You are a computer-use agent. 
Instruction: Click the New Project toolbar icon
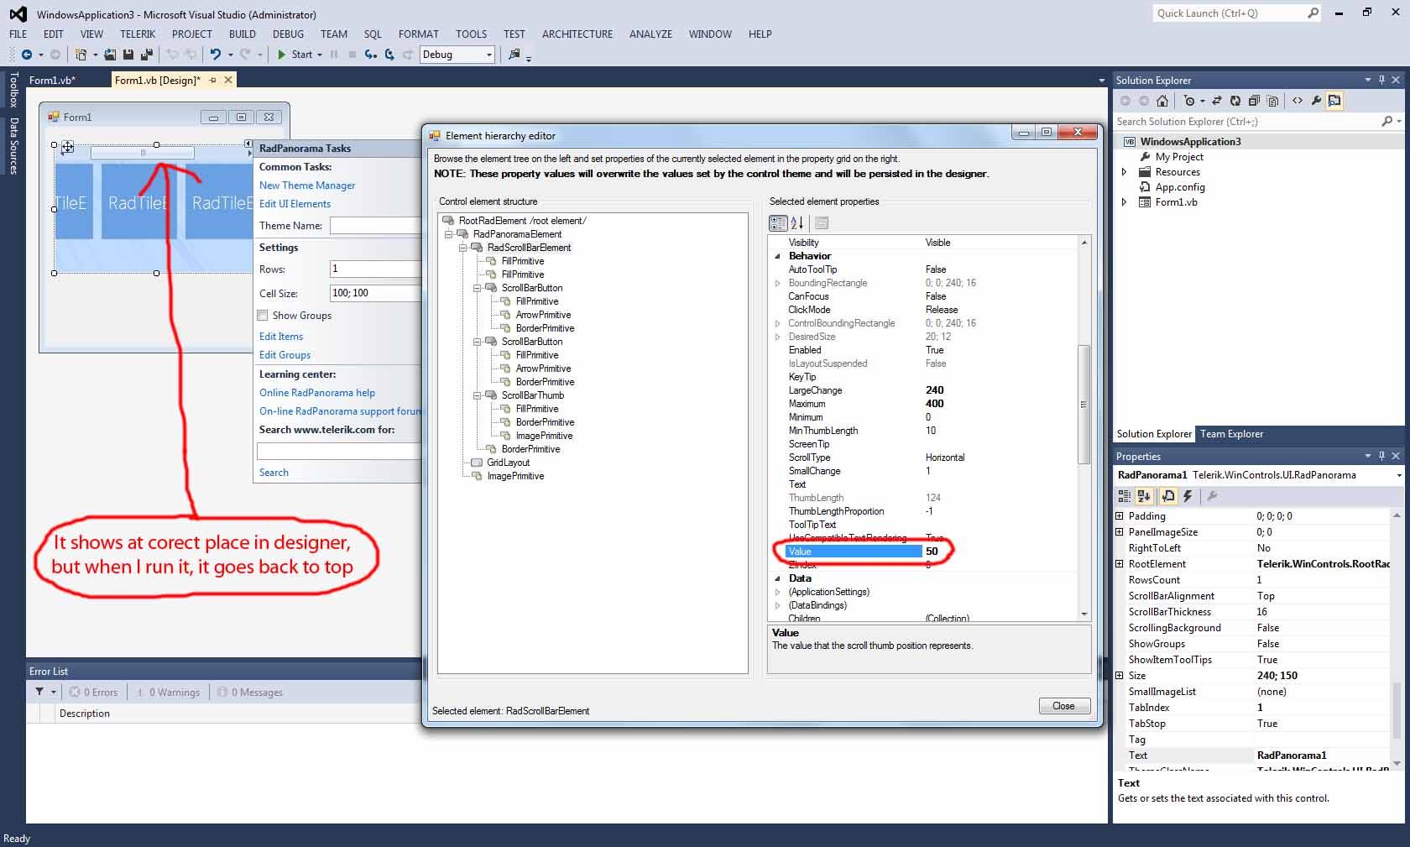(81, 55)
